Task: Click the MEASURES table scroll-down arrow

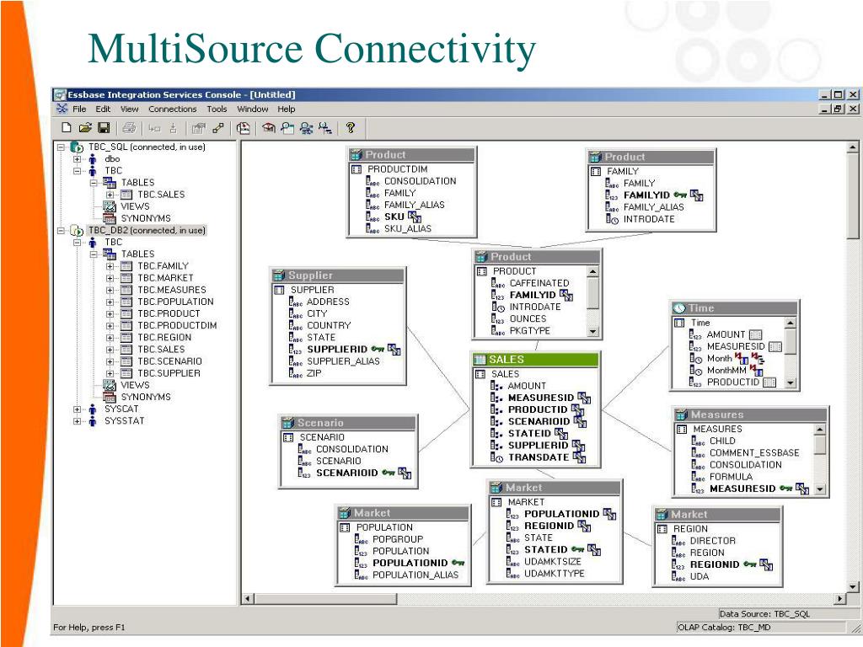Action: coord(820,489)
